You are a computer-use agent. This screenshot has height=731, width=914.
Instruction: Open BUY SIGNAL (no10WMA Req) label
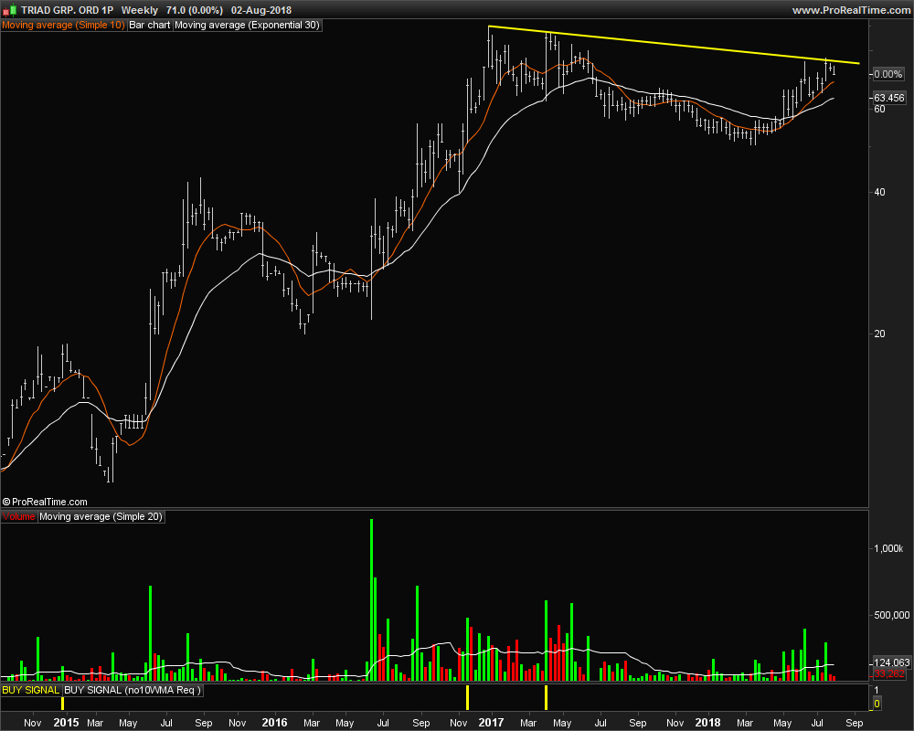(133, 690)
